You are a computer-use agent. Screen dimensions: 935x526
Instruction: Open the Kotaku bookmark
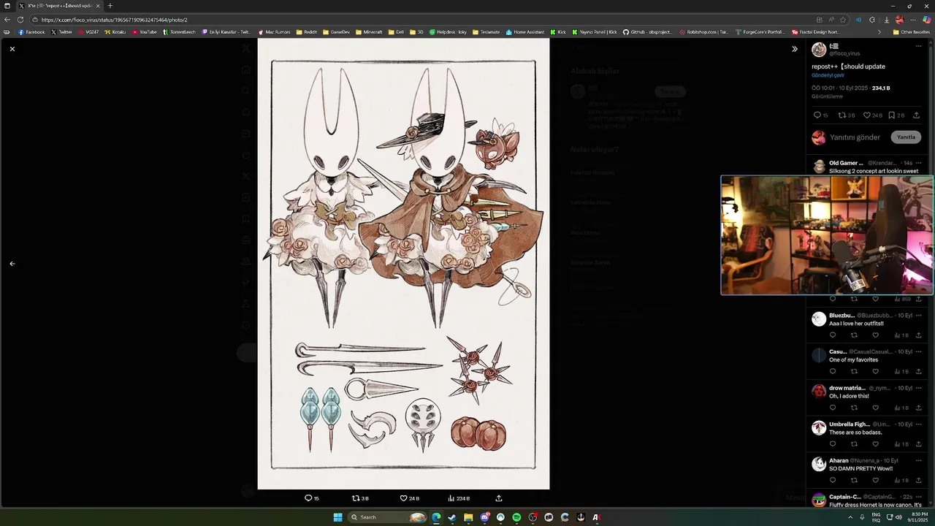click(115, 32)
